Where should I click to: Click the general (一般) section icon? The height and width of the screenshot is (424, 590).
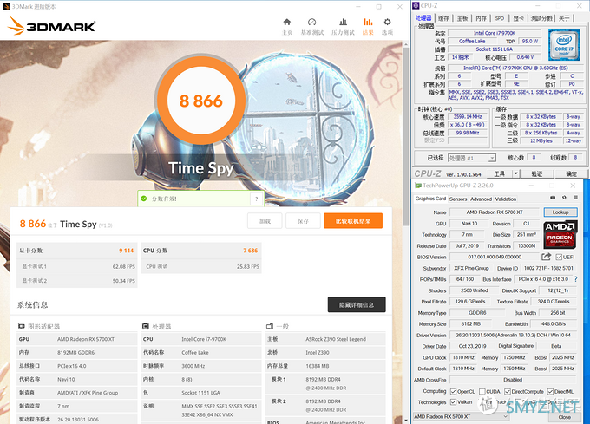tap(270, 326)
